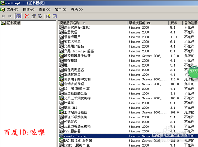198x147 pixels.
Task: Click the icon of 智能卡用户 template
Action: [x=61, y=37]
